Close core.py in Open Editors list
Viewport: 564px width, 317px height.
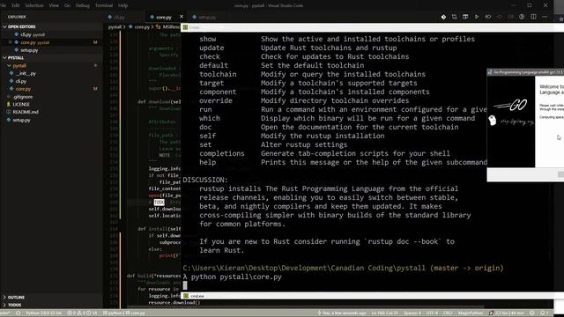pyautogui.click(x=10, y=42)
